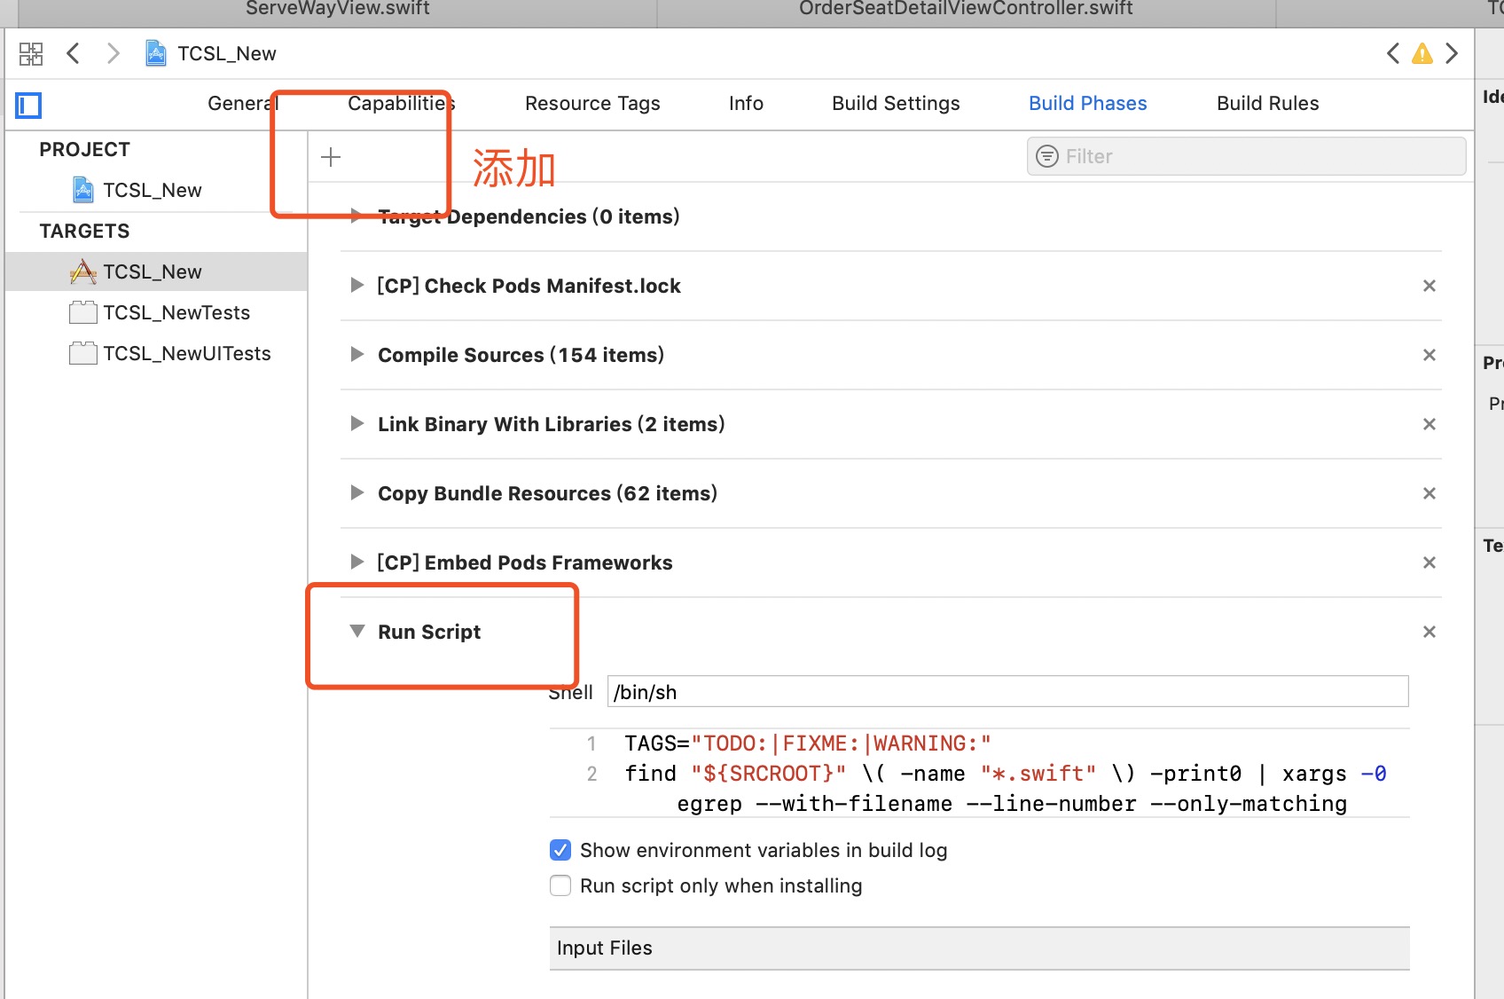Collapse the Run Script phase
The height and width of the screenshot is (999, 1504).
point(356,631)
